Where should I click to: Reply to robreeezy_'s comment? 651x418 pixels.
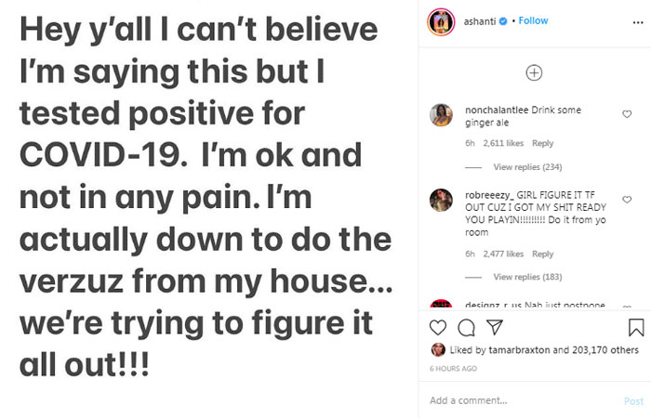click(542, 254)
